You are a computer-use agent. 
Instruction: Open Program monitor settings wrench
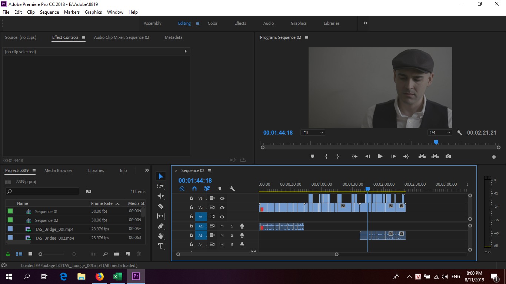(x=459, y=132)
